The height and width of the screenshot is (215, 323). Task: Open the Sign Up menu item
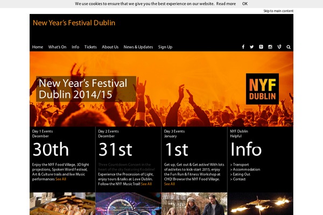[x=165, y=47]
